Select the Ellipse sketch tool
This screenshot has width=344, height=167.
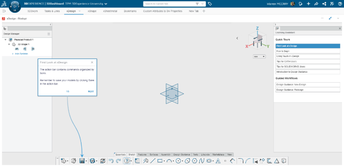click(187, 161)
